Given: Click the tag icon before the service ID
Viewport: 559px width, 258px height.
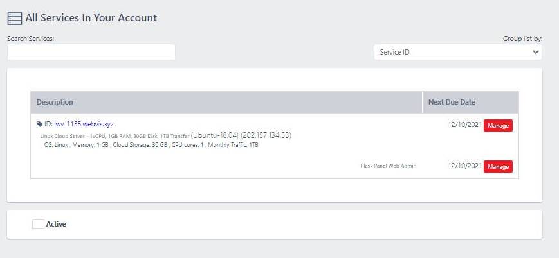Looking at the screenshot, I should (40, 124).
